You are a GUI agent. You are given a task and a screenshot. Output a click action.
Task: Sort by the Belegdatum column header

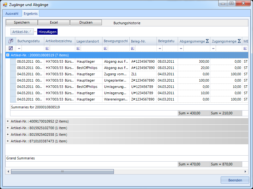pos(167,41)
